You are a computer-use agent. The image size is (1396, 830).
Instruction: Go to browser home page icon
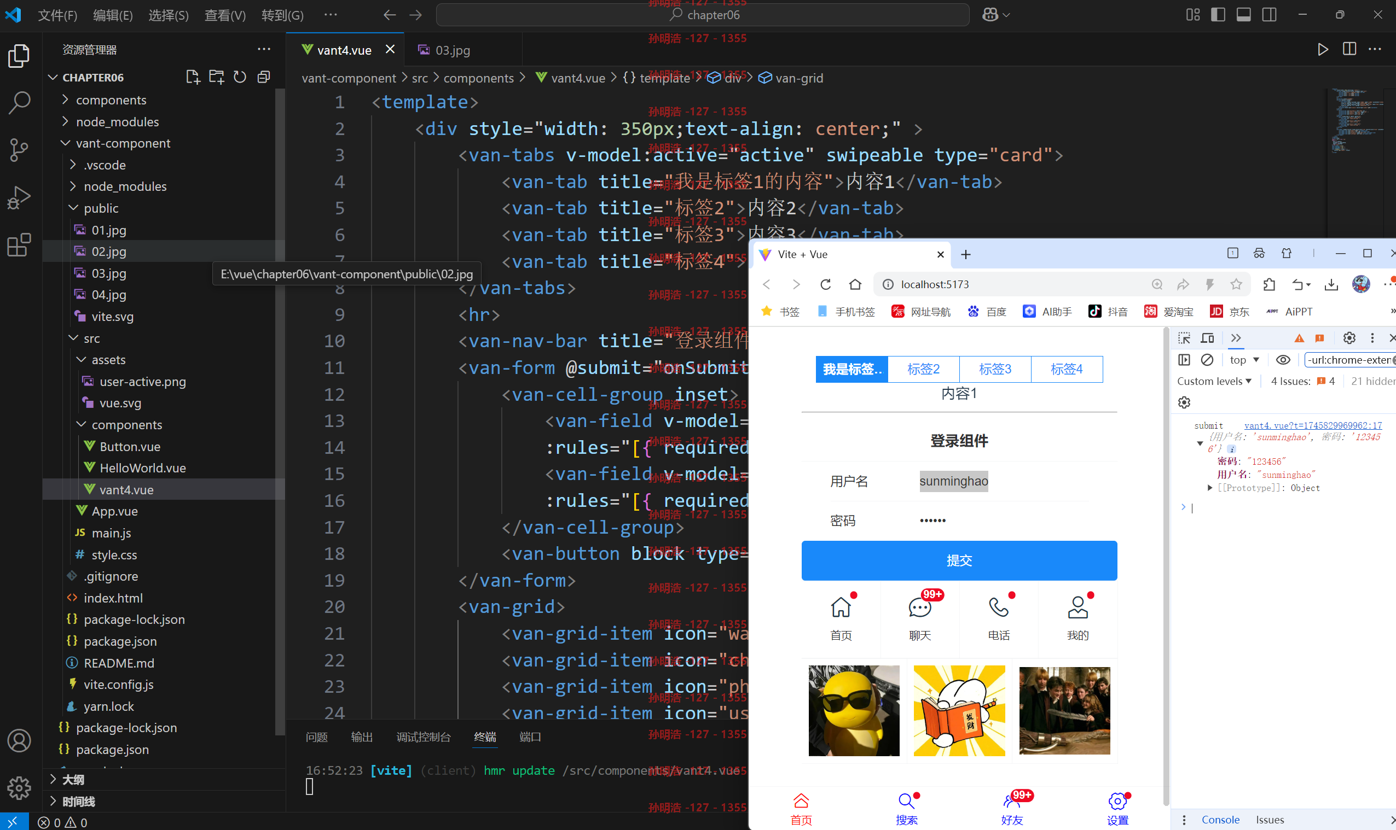click(x=855, y=285)
